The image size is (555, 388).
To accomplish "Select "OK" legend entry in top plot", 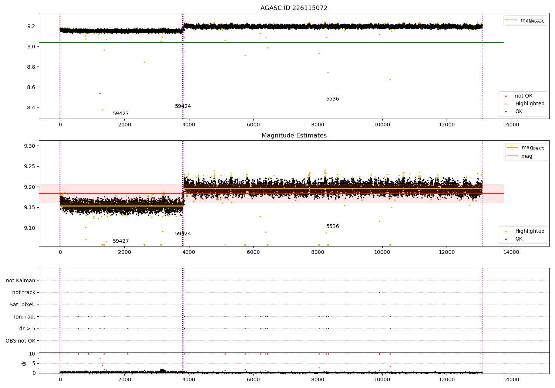I will coord(519,112).
